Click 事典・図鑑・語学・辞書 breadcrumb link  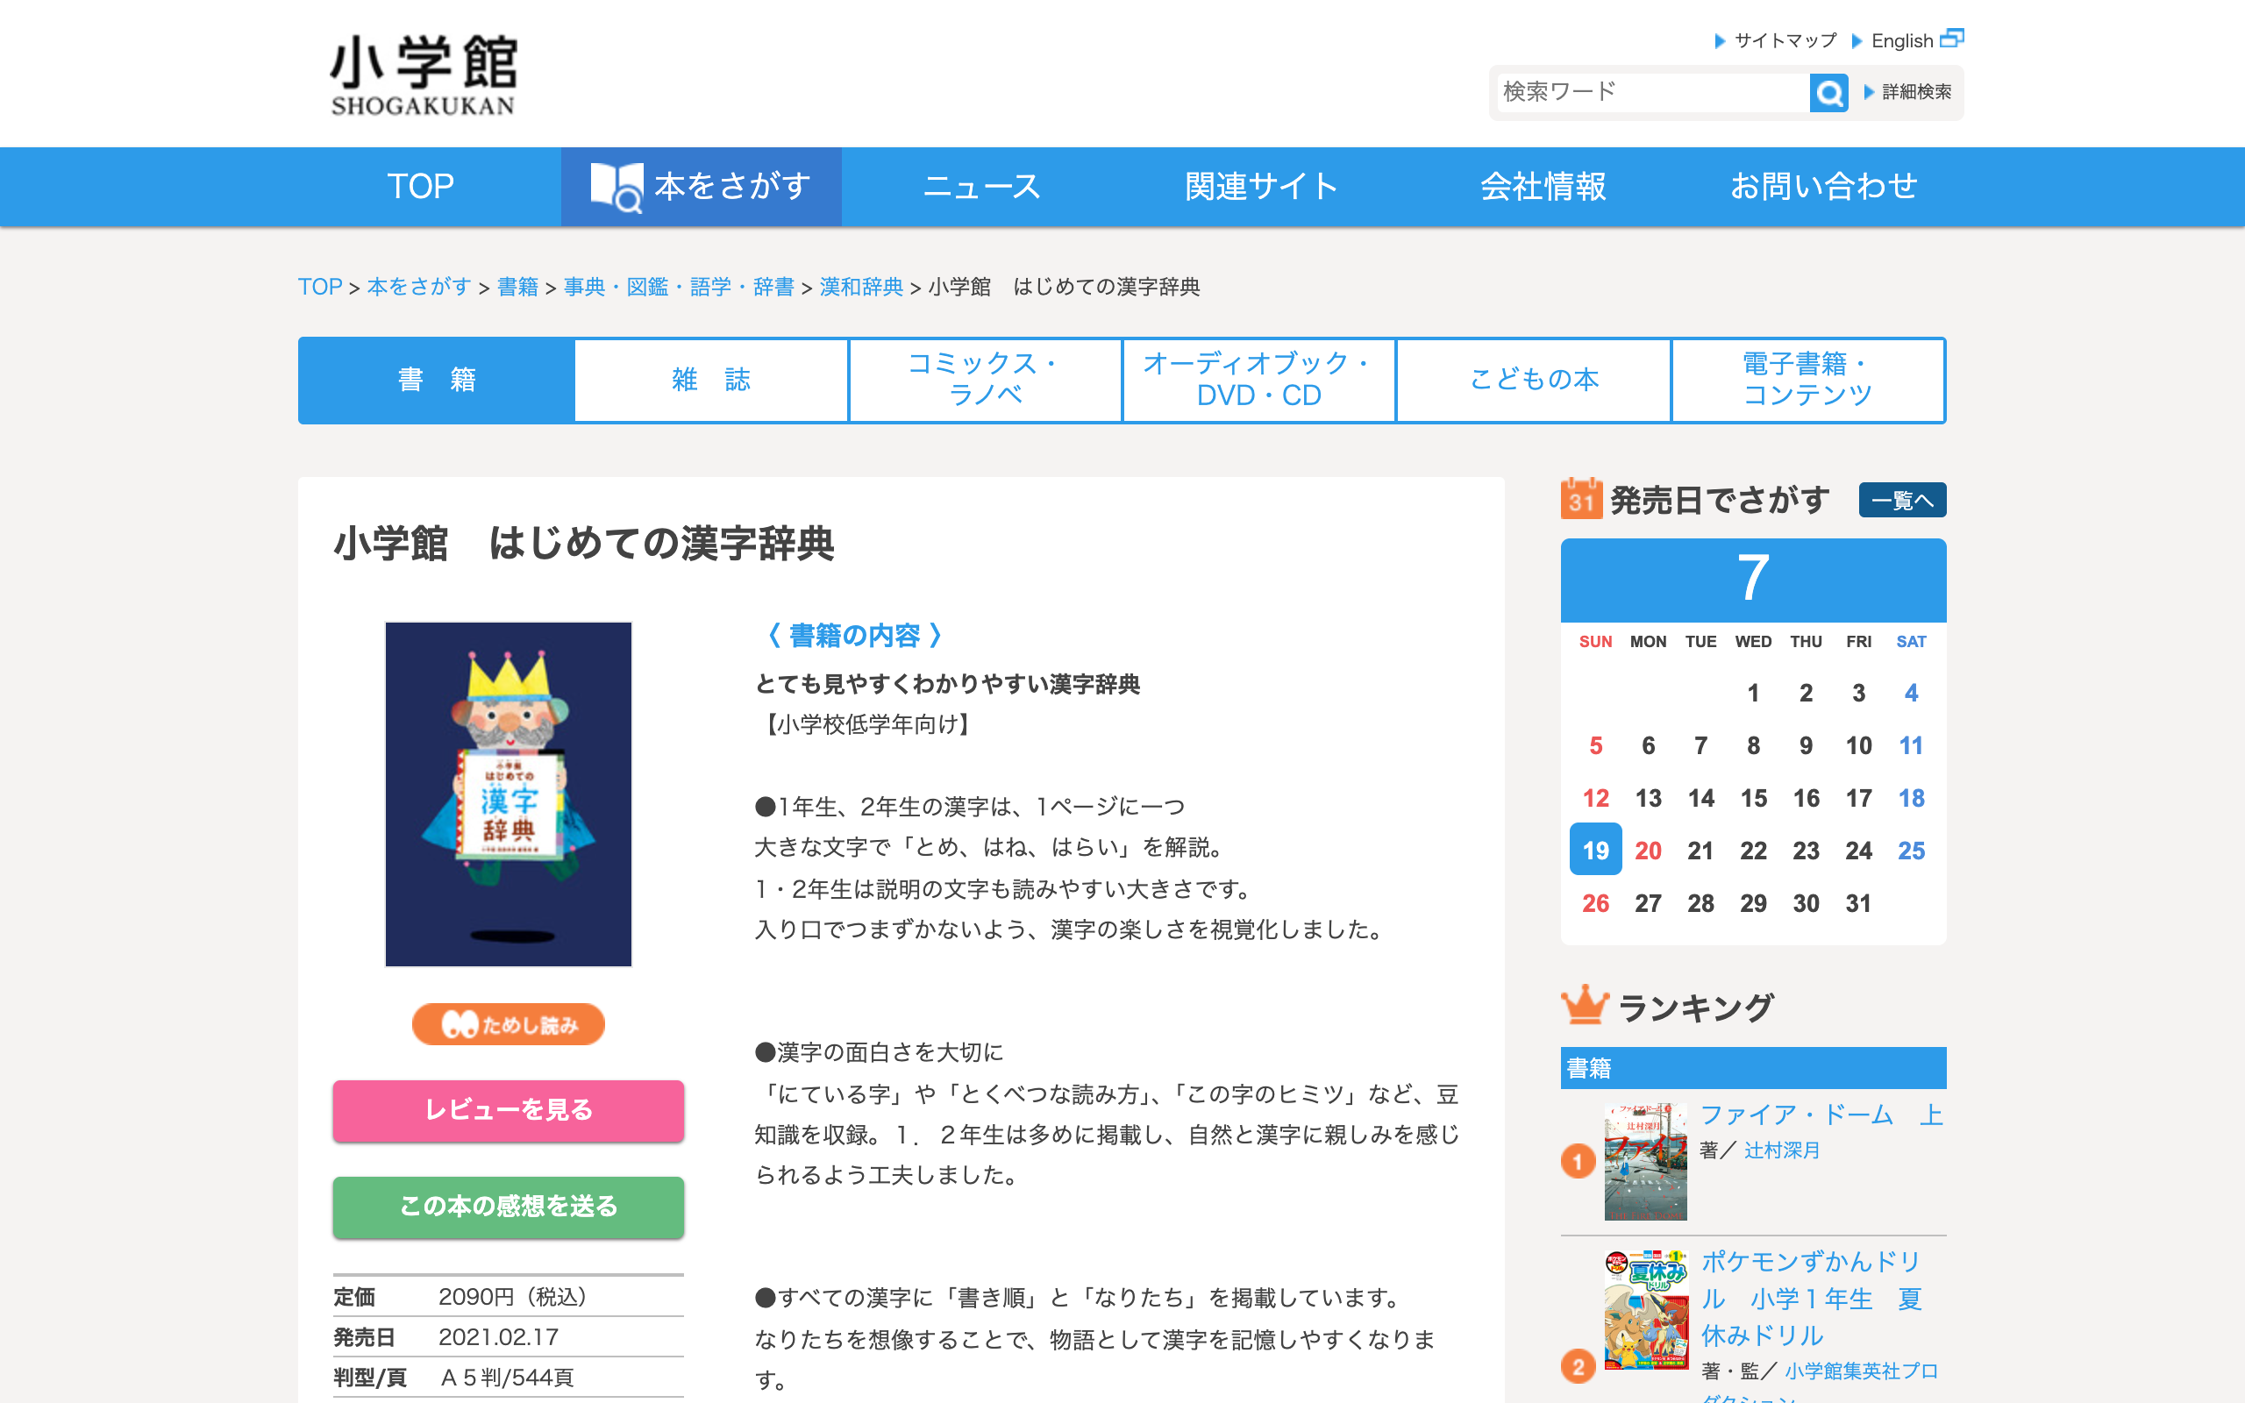(x=679, y=287)
